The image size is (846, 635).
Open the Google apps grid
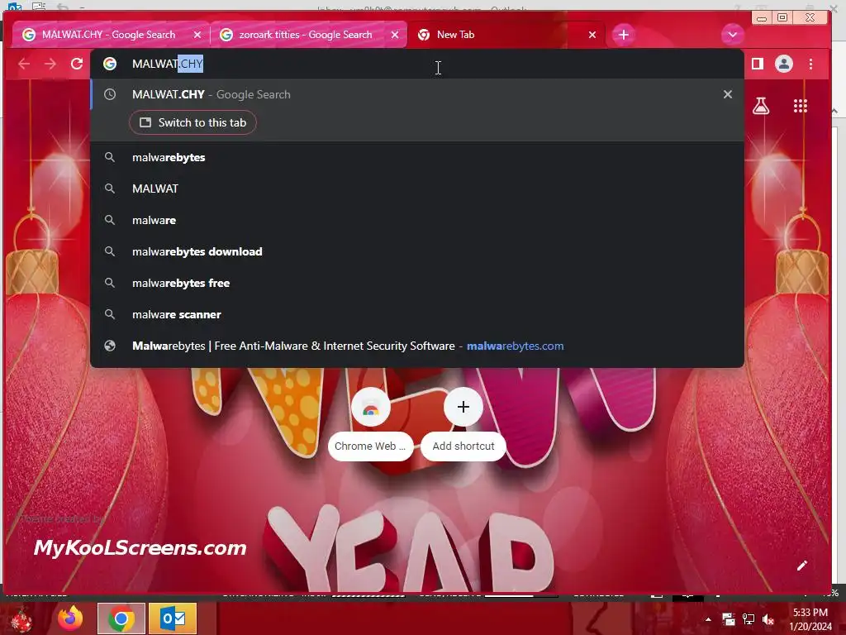[x=801, y=105]
